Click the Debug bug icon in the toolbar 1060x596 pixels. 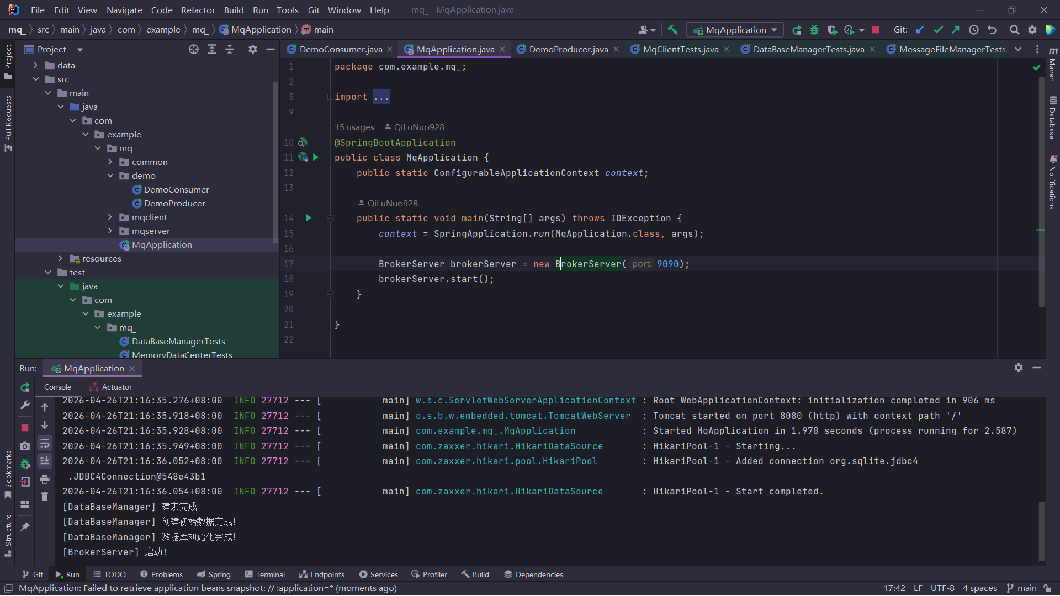[x=814, y=30]
